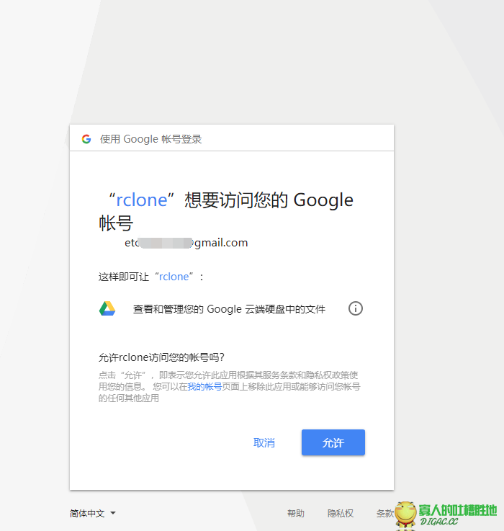Open the 帮助 help footer link

pos(296,514)
